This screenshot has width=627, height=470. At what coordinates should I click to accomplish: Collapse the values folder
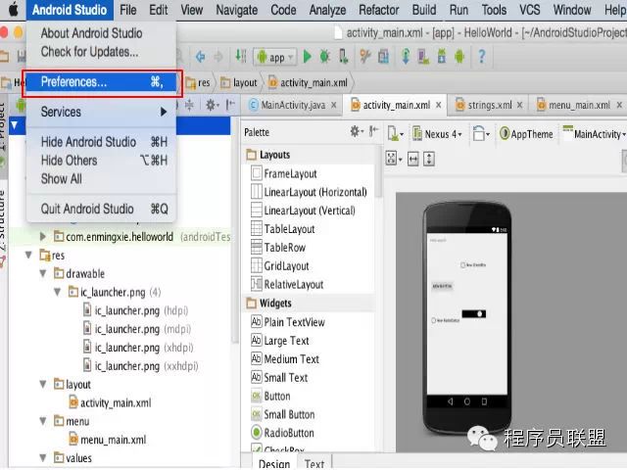[43, 457]
